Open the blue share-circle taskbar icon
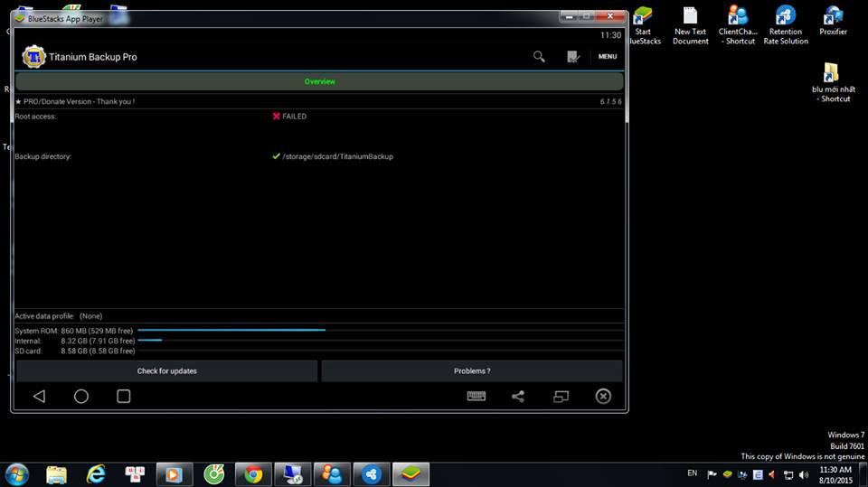Screen dimensions: 868x487 tap(372, 474)
